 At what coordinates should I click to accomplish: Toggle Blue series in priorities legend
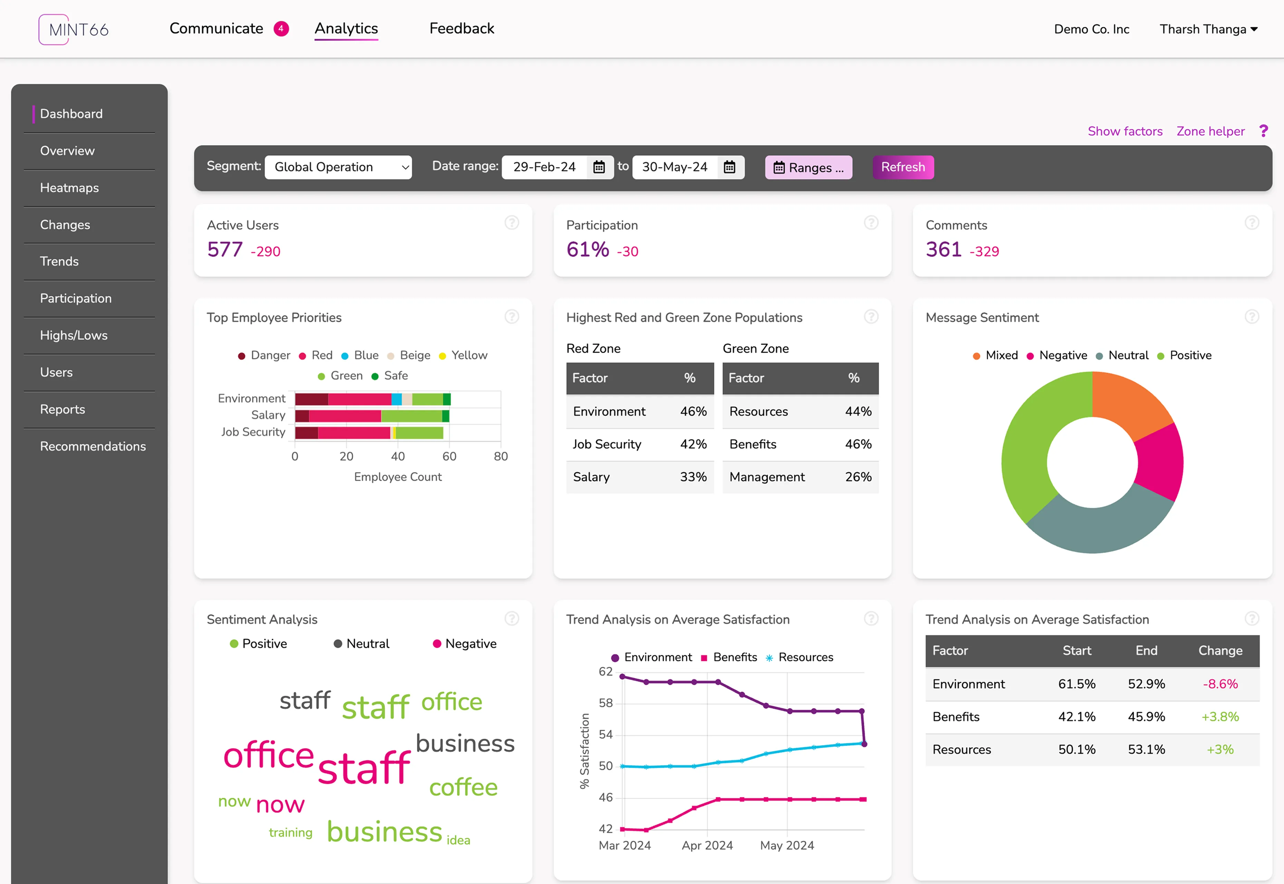360,356
